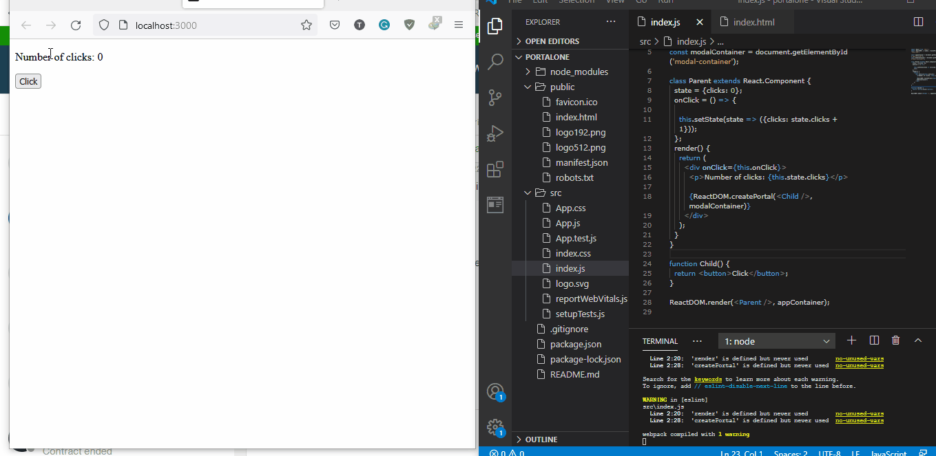This screenshot has height=456, width=936.
Task: Open the Search panel in VS Code
Action: (x=495, y=62)
